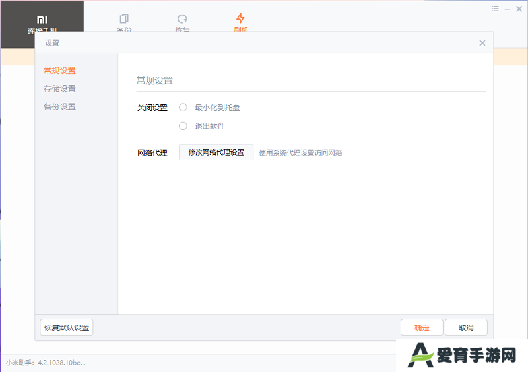Open the main window menu list icon

pyautogui.click(x=496, y=9)
